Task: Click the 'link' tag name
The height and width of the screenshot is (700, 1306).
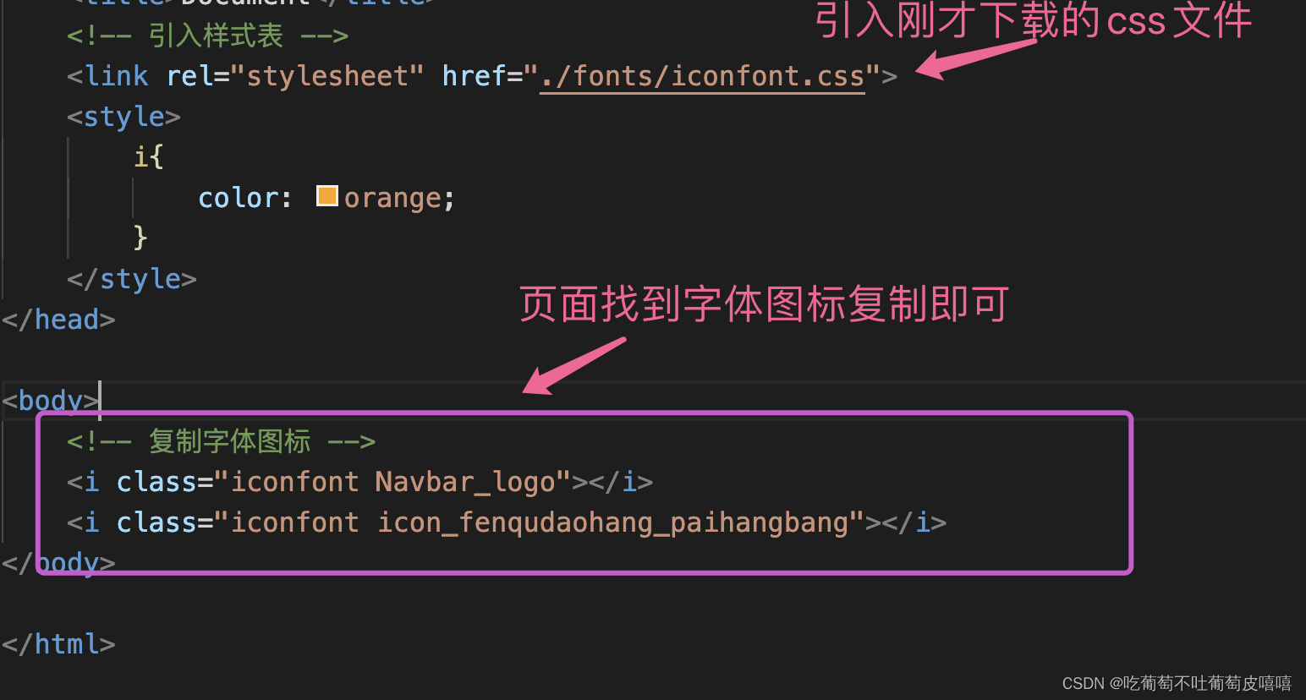Action: [x=117, y=76]
